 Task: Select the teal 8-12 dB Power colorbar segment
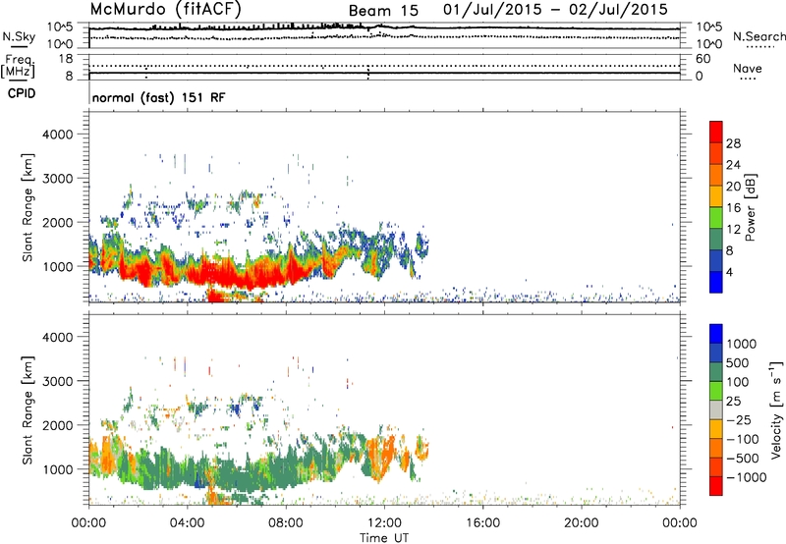(716, 239)
